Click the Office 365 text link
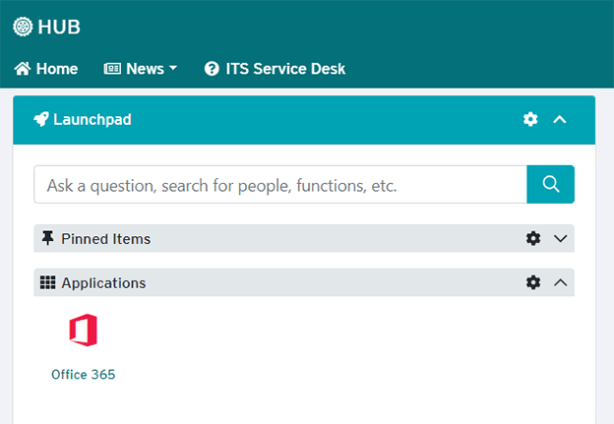 pos(84,375)
